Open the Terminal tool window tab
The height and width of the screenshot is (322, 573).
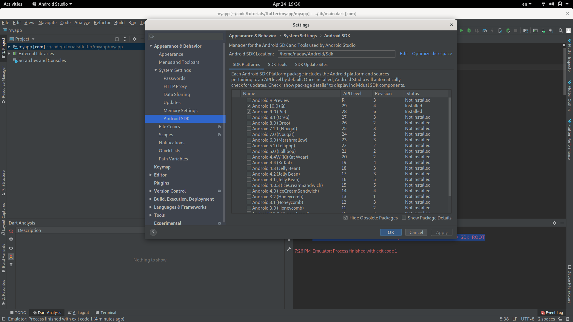point(106,312)
